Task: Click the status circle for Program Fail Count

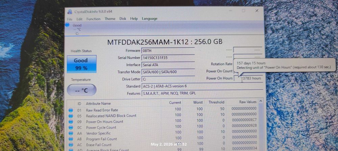Action: tap(71, 139)
